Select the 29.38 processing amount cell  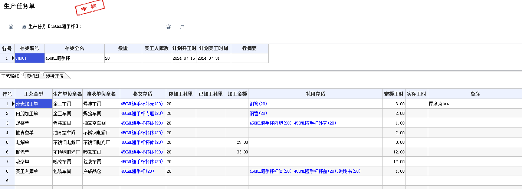coord(237,142)
